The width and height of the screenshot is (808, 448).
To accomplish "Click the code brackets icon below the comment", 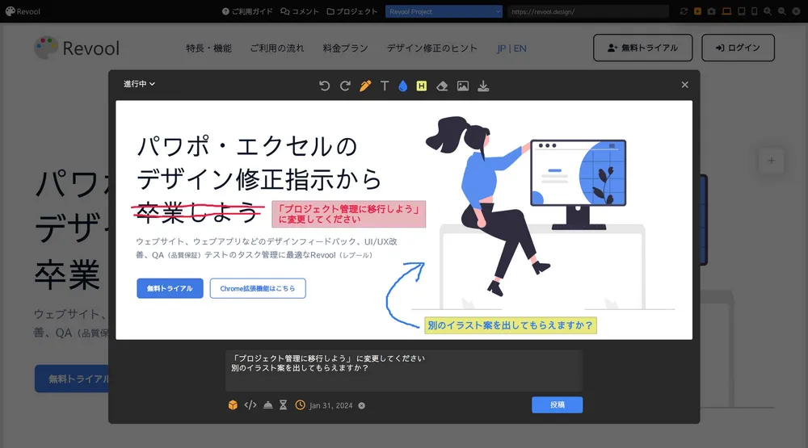I will [x=250, y=405].
